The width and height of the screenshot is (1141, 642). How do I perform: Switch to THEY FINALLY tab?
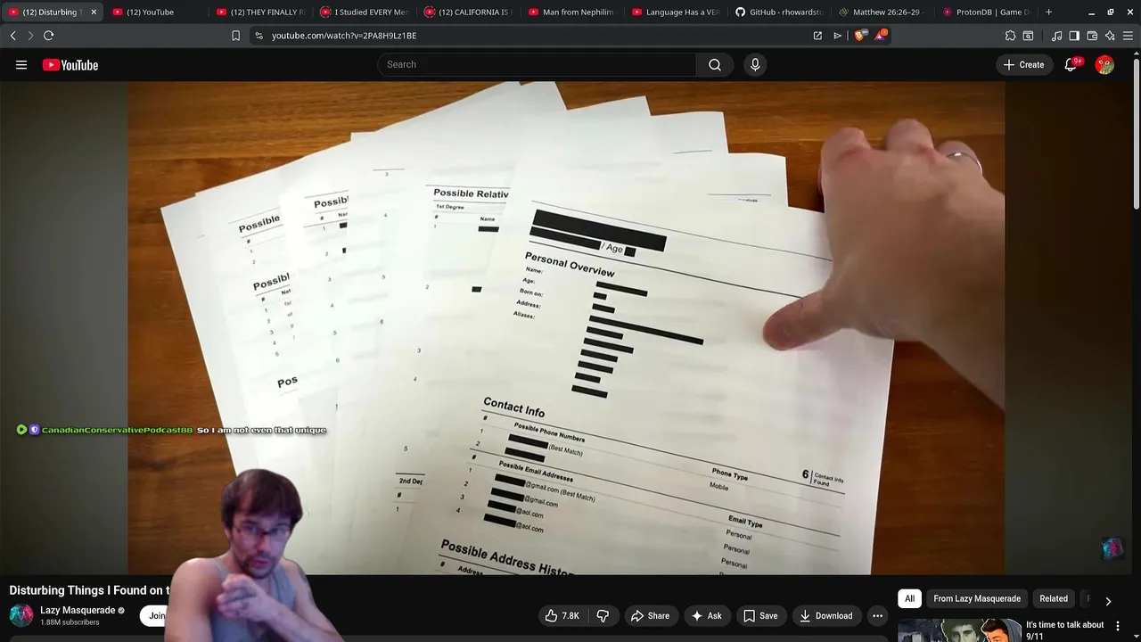coord(260,12)
